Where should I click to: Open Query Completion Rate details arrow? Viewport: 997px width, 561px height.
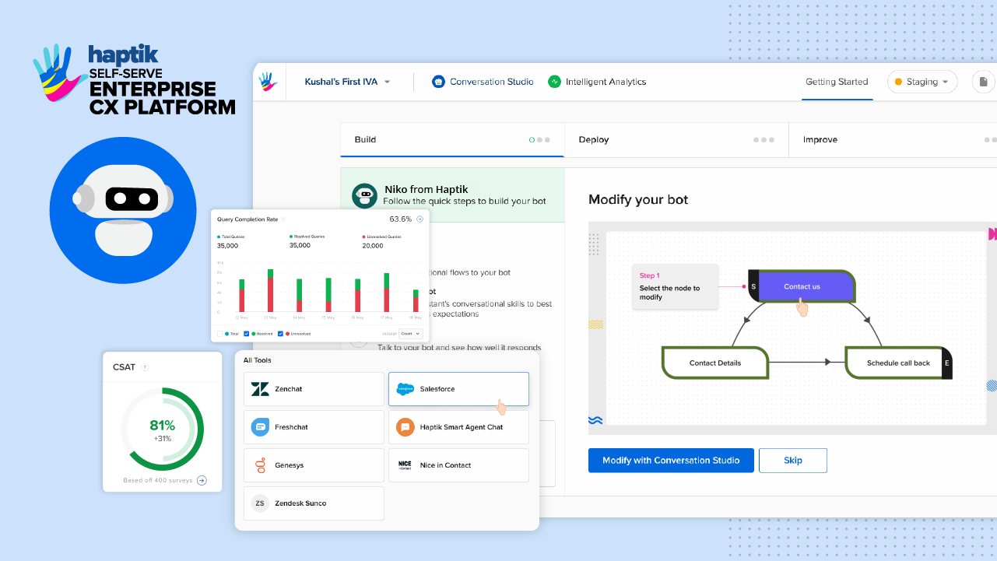click(420, 219)
